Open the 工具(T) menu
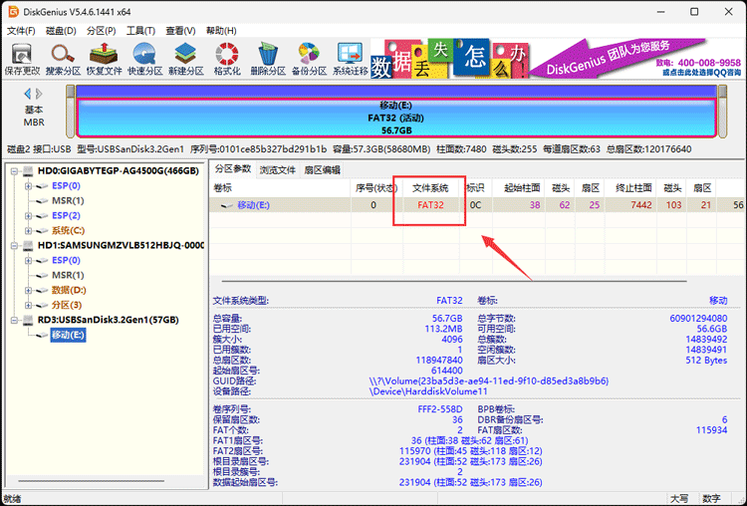Image resolution: width=747 pixels, height=506 pixels. tap(141, 31)
